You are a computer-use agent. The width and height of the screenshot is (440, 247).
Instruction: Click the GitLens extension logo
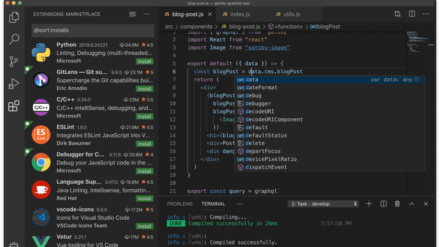point(41,80)
